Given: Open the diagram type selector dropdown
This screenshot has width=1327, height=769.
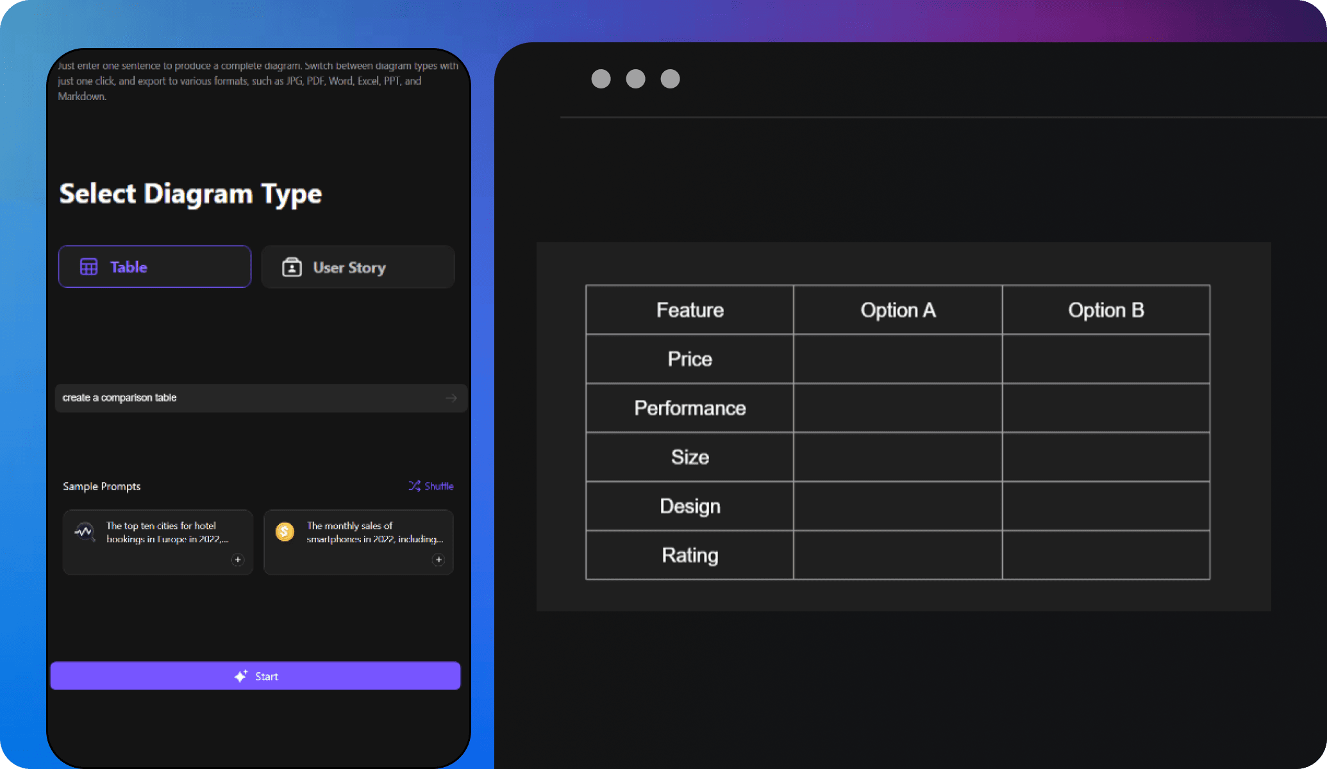Looking at the screenshot, I should [x=154, y=267].
